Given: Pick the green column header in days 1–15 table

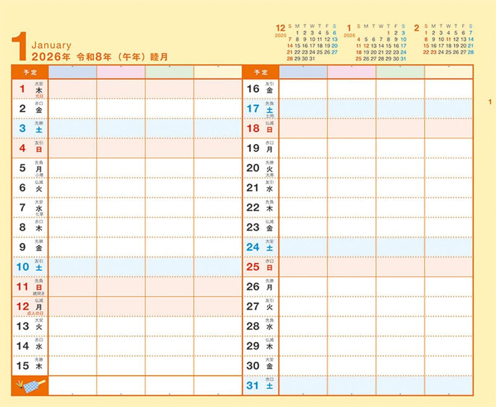Looking at the screenshot, I should coord(169,72).
